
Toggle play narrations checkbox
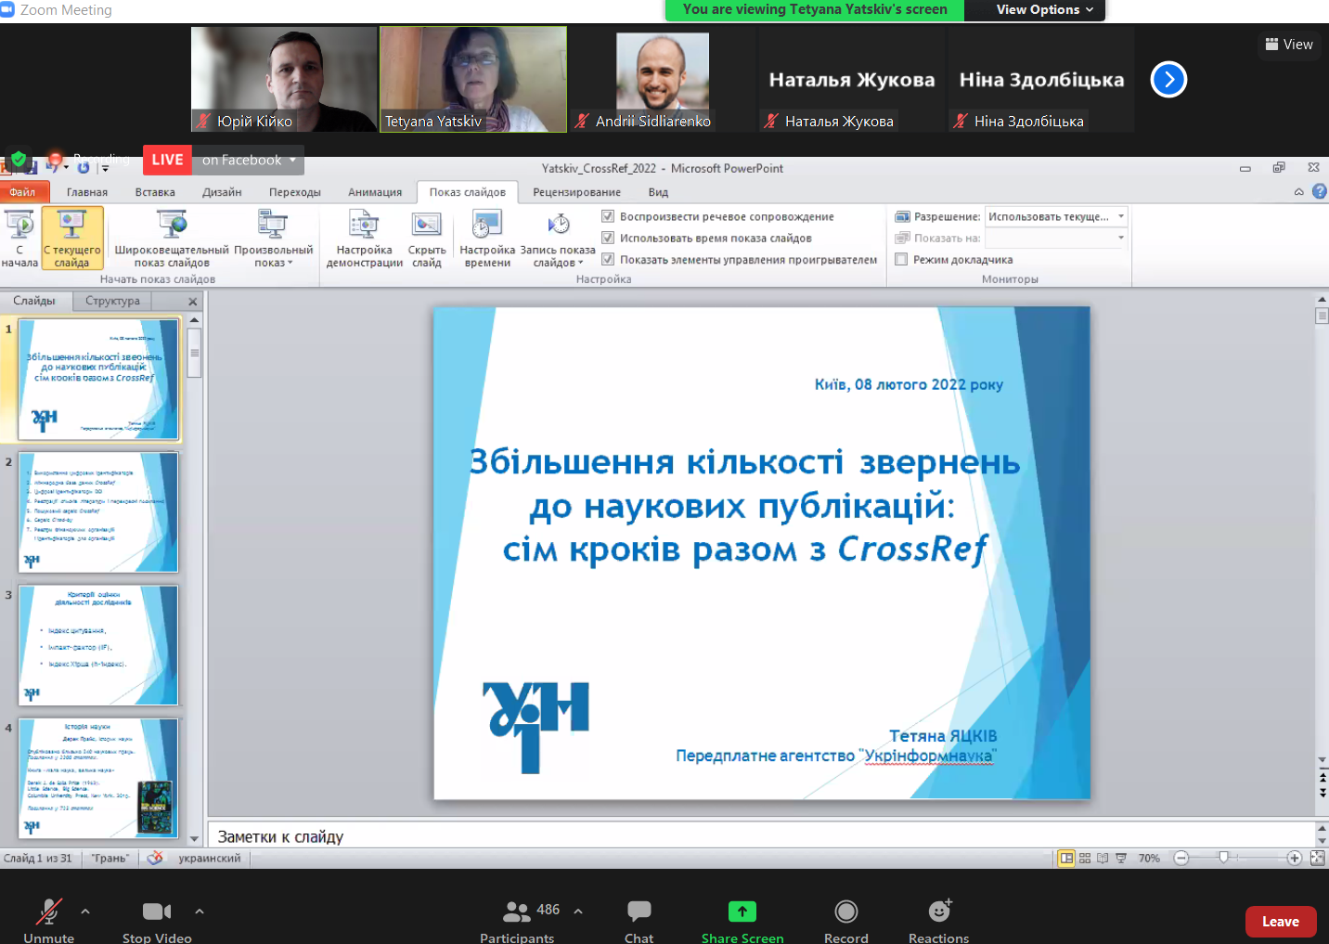point(608,216)
